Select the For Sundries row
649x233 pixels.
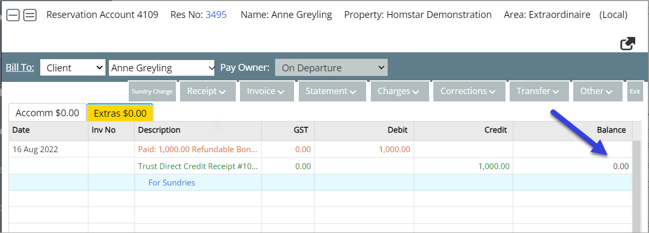[x=172, y=183]
